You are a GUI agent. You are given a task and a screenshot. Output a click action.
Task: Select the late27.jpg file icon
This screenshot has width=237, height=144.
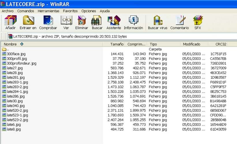pyautogui.click(x=4, y=68)
